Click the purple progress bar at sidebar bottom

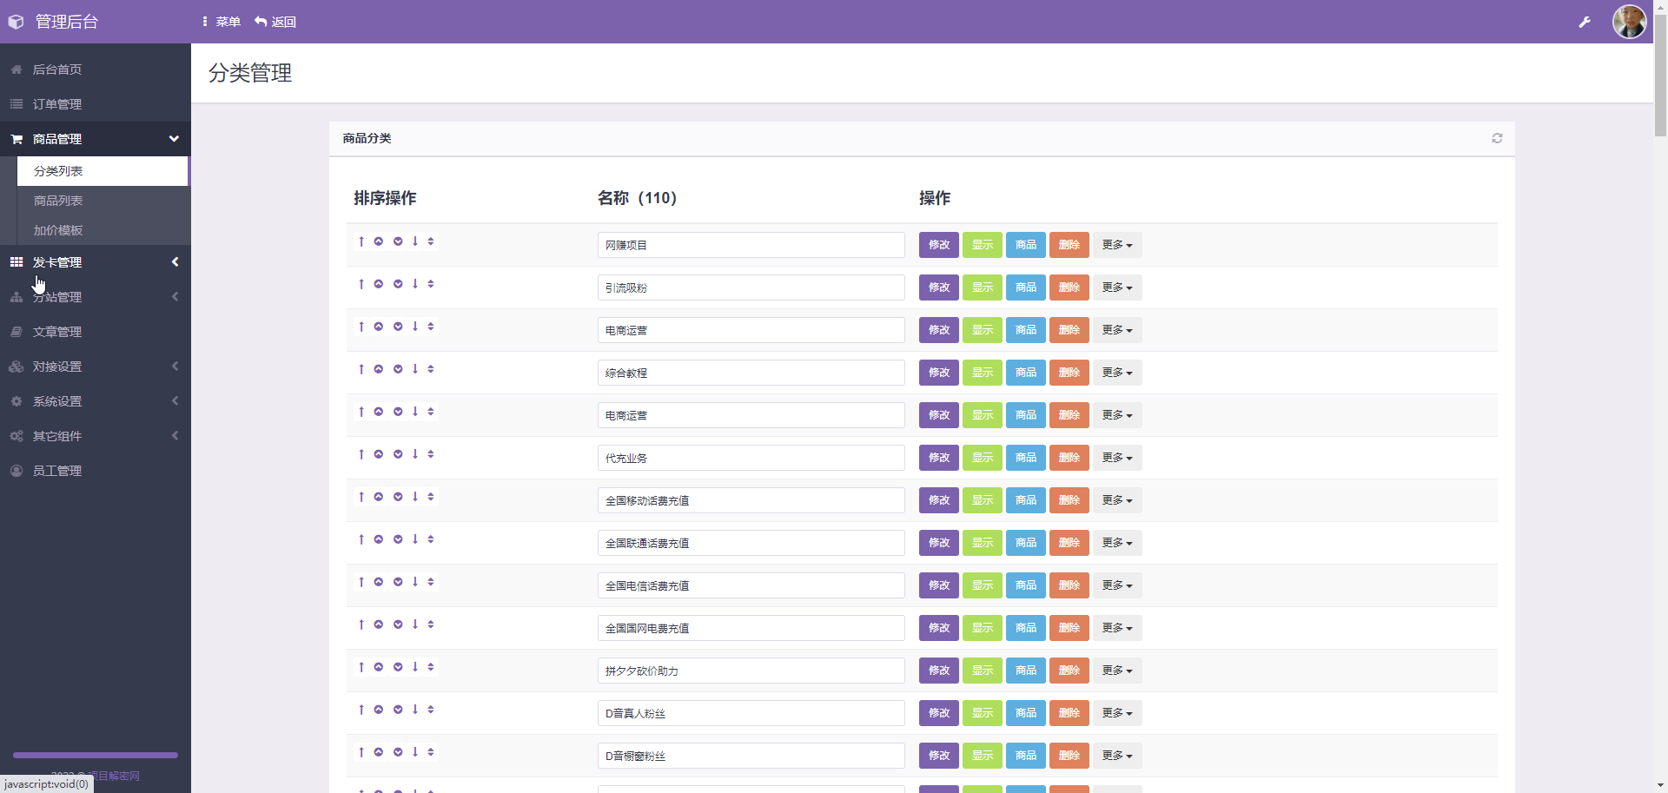96,756
